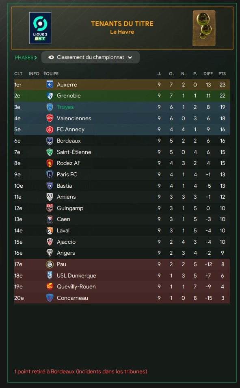The image size is (240, 388).
Task: Open the Troyes team link
Action: tap(65, 107)
